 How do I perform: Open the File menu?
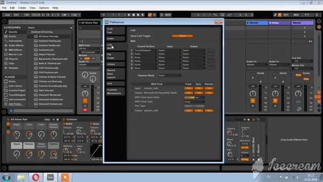[x=4, y=8]
